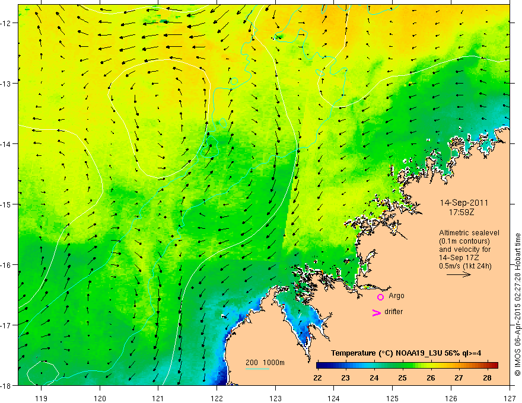Click colorbar tick label "23"
This screenshot has height=403, width=522.
[346, 378]
